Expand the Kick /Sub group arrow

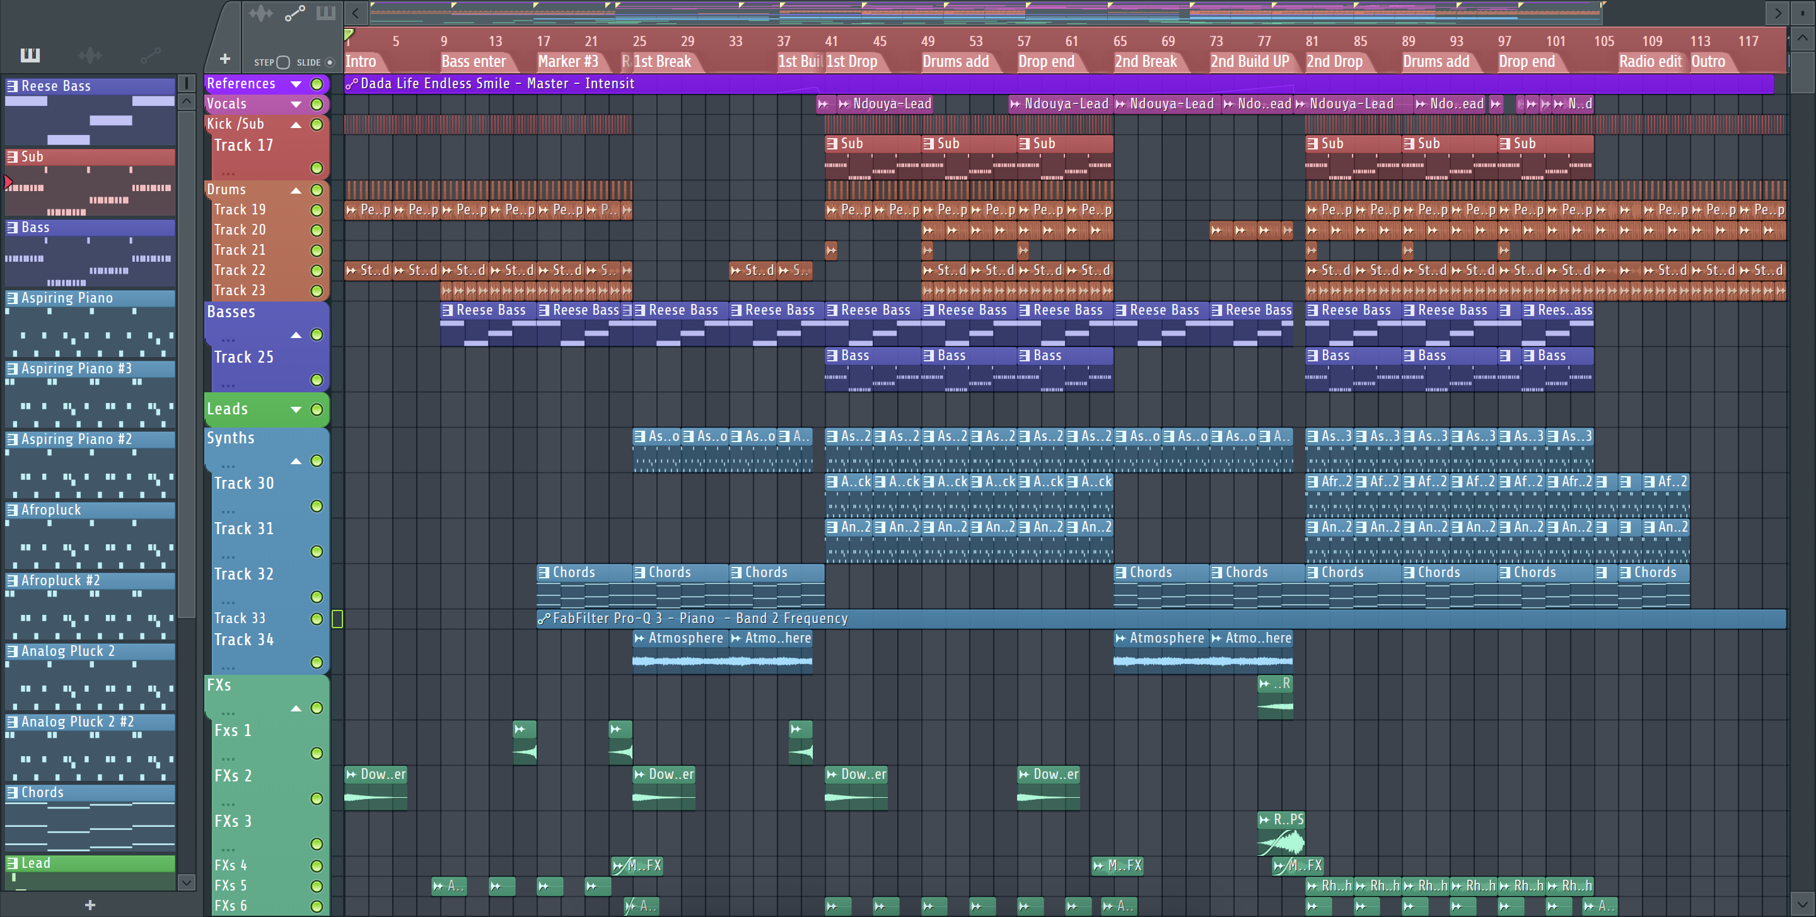coord(296,125)
